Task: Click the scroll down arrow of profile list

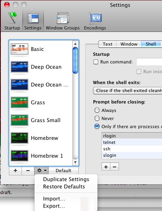Action: 76,162
